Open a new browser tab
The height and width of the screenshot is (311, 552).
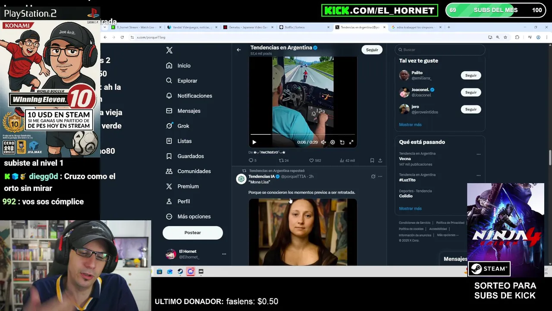[449, 27]
